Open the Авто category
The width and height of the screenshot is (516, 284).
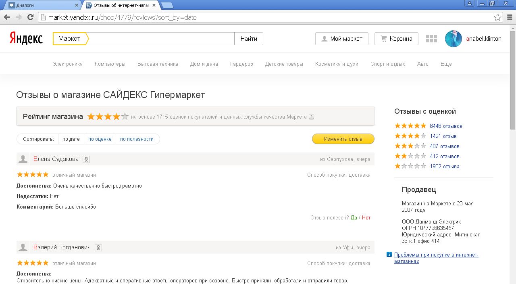(423, 64)
